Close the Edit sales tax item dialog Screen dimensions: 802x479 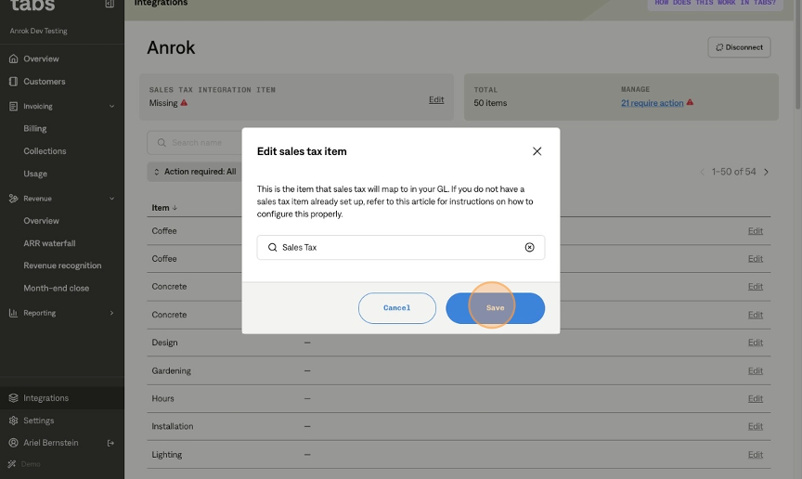(537, 151)
